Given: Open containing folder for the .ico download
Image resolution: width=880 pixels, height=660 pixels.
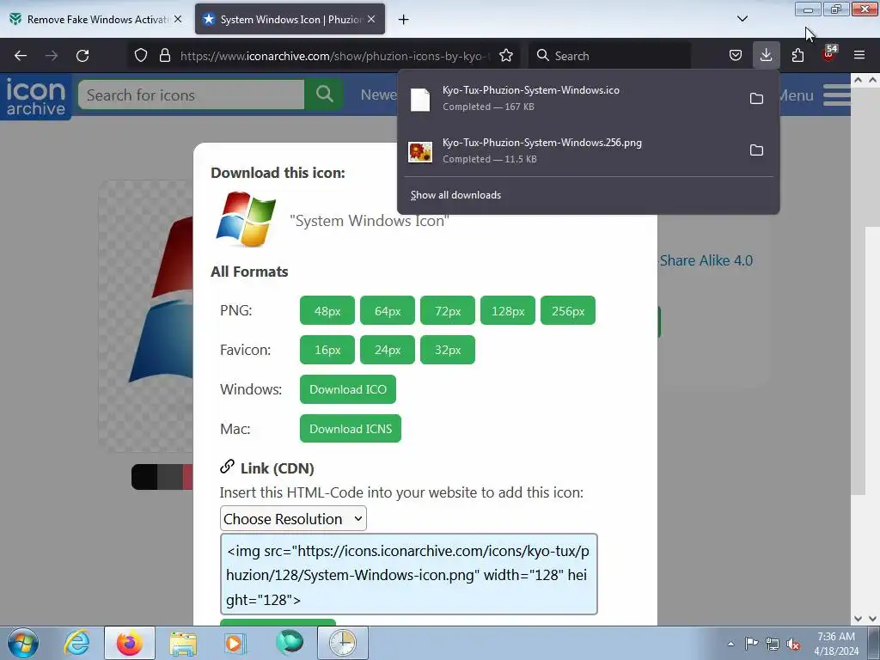Looking at the screenshot, I should click(x=756, y=98).
